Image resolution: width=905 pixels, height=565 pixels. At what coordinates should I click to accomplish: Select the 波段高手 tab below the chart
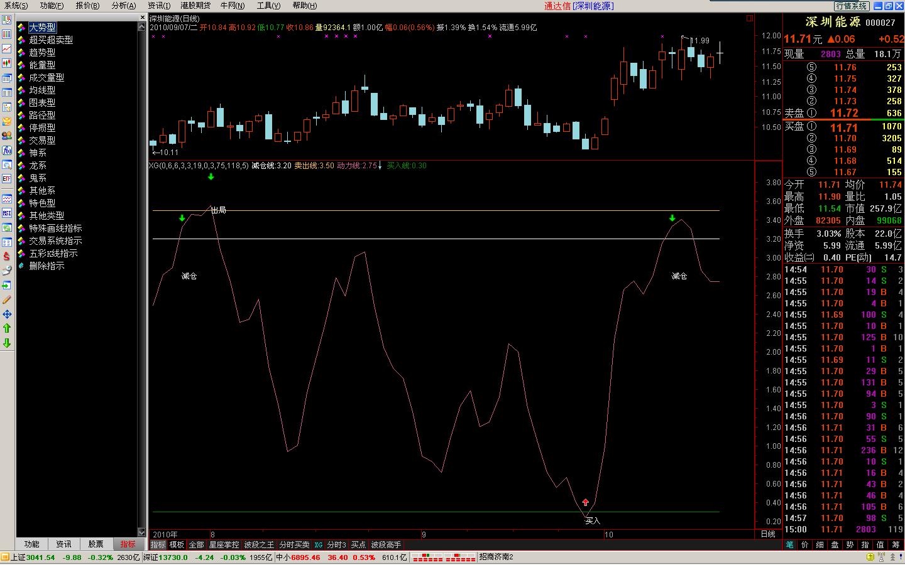click(386, 545)
